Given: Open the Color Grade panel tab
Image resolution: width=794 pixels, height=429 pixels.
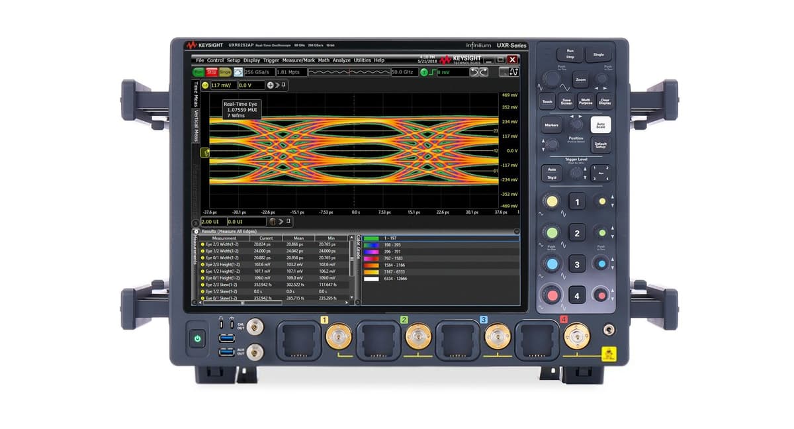Looking at the screenshot, I should coord(358,246).
